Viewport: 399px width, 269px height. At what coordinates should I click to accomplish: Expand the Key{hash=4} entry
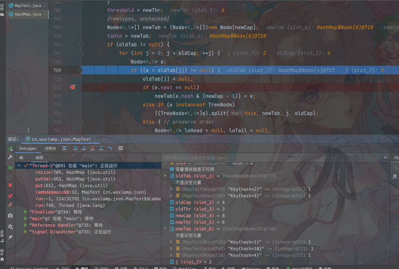pyautogui.click(x=171, y=255)
